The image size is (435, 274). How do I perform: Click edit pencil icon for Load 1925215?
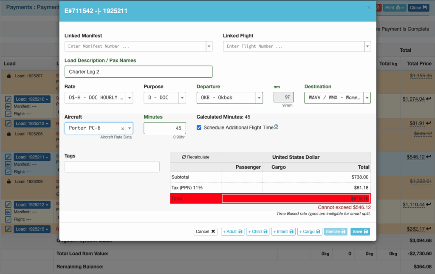click(x=8, y=229)
